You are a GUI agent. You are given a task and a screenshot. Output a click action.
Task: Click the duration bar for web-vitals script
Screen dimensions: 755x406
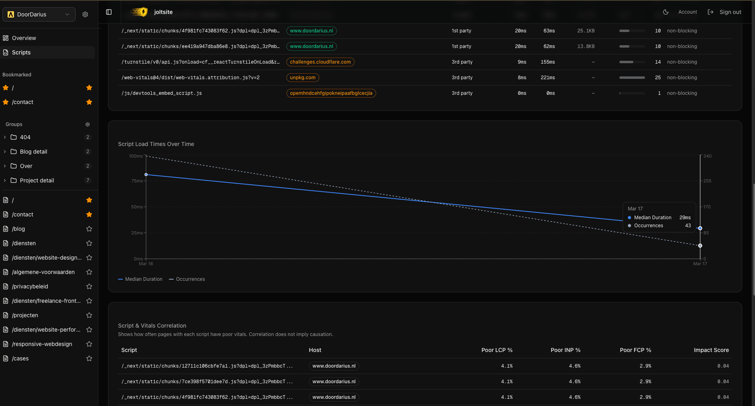click(x=632, y=77)
